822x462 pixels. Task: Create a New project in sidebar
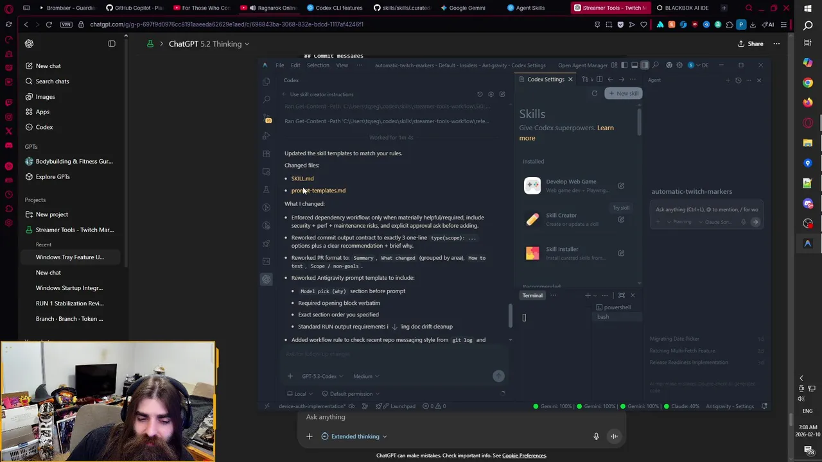[x=52, y=214]
